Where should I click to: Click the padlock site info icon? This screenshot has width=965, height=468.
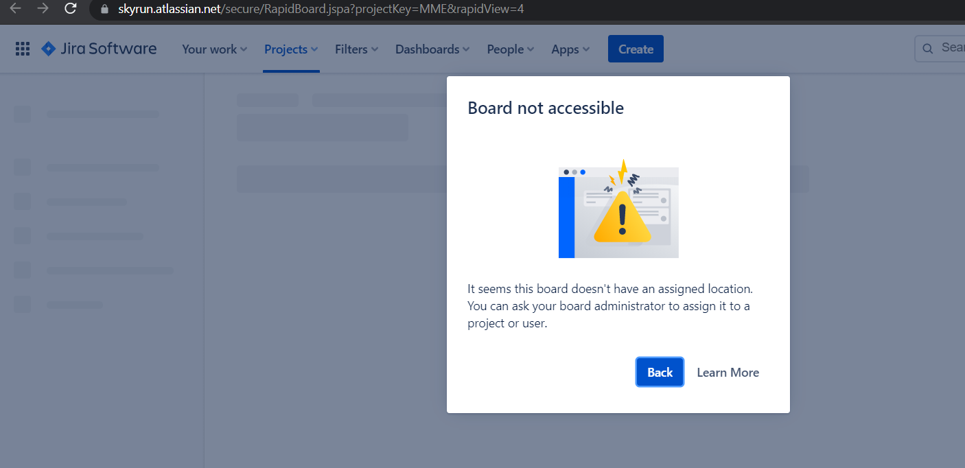pos(104,10)
